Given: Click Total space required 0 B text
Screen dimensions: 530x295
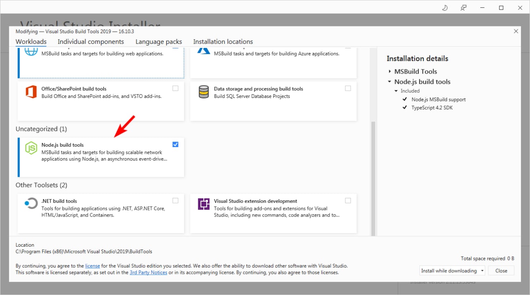Looking at the screenshot, I should [487, 259].
